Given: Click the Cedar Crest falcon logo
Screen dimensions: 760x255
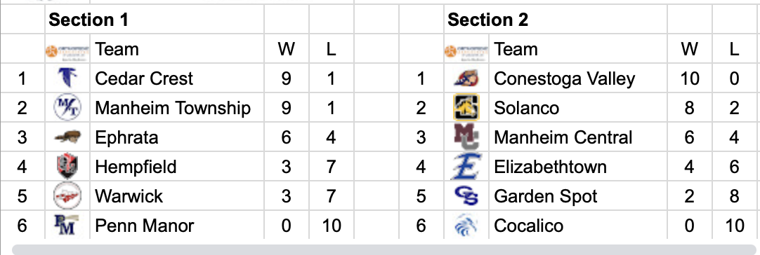Looking at the screenshot, I should click(x=67, y=78).
